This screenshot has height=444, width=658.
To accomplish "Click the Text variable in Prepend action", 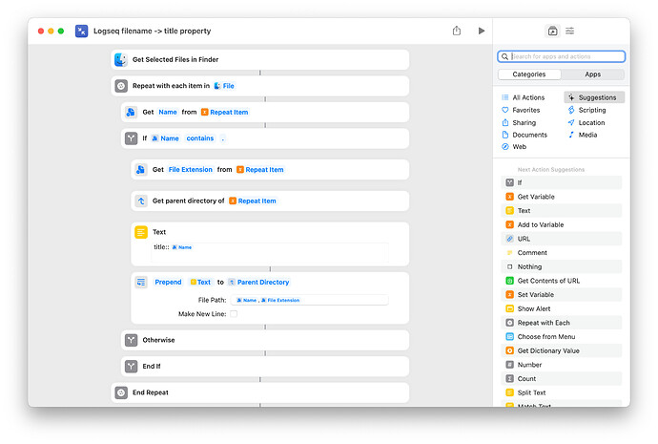I will click(200, 283).
